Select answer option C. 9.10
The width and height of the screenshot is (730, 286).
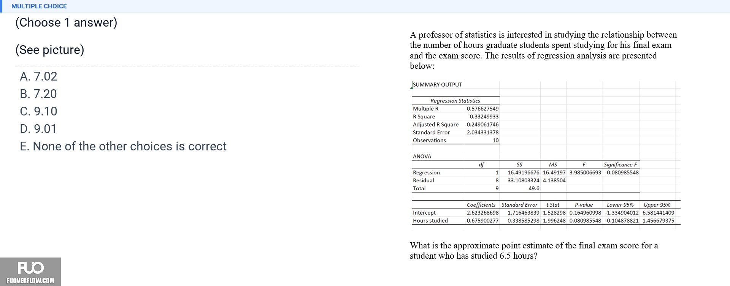point(38,111)
